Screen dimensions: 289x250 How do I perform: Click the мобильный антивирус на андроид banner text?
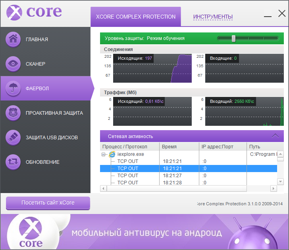[147, 233]
